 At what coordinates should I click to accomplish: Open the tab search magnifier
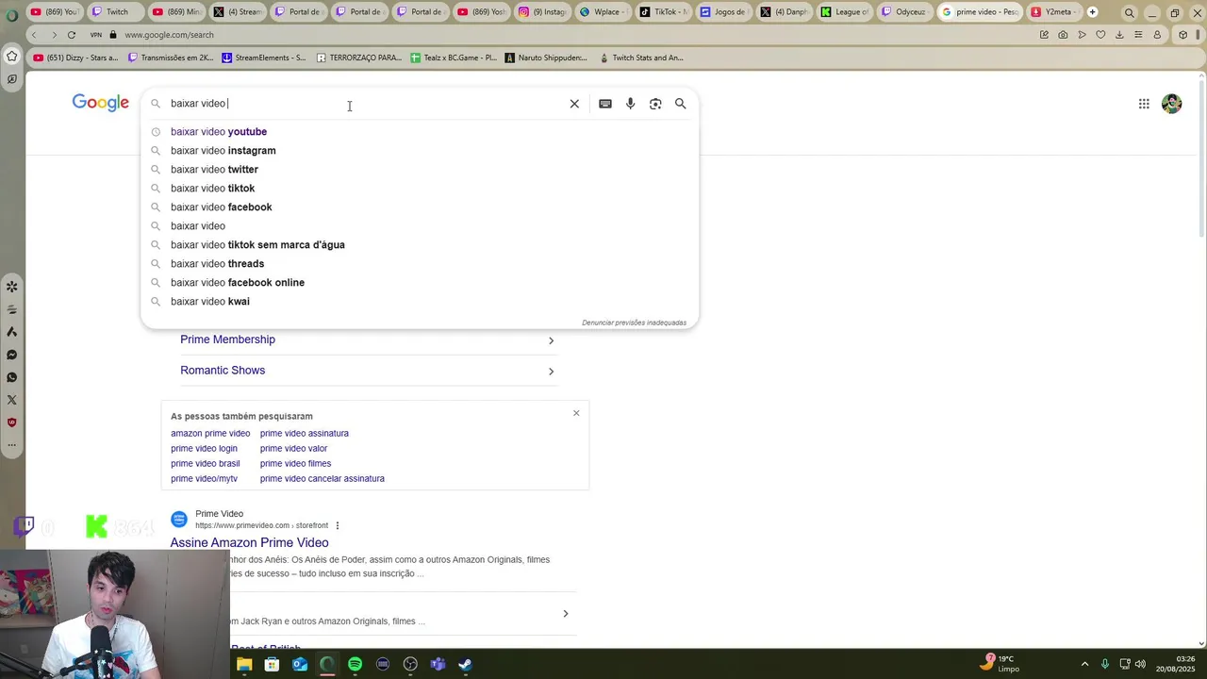tap(1130, 13)
